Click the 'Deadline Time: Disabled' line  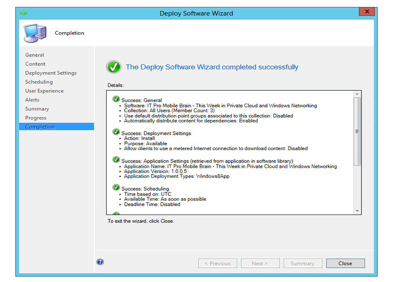click(152, 204)
